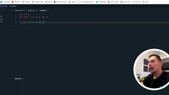Open the YouTube bookmark
Viewport: 169px width, 95px height.
16,2
